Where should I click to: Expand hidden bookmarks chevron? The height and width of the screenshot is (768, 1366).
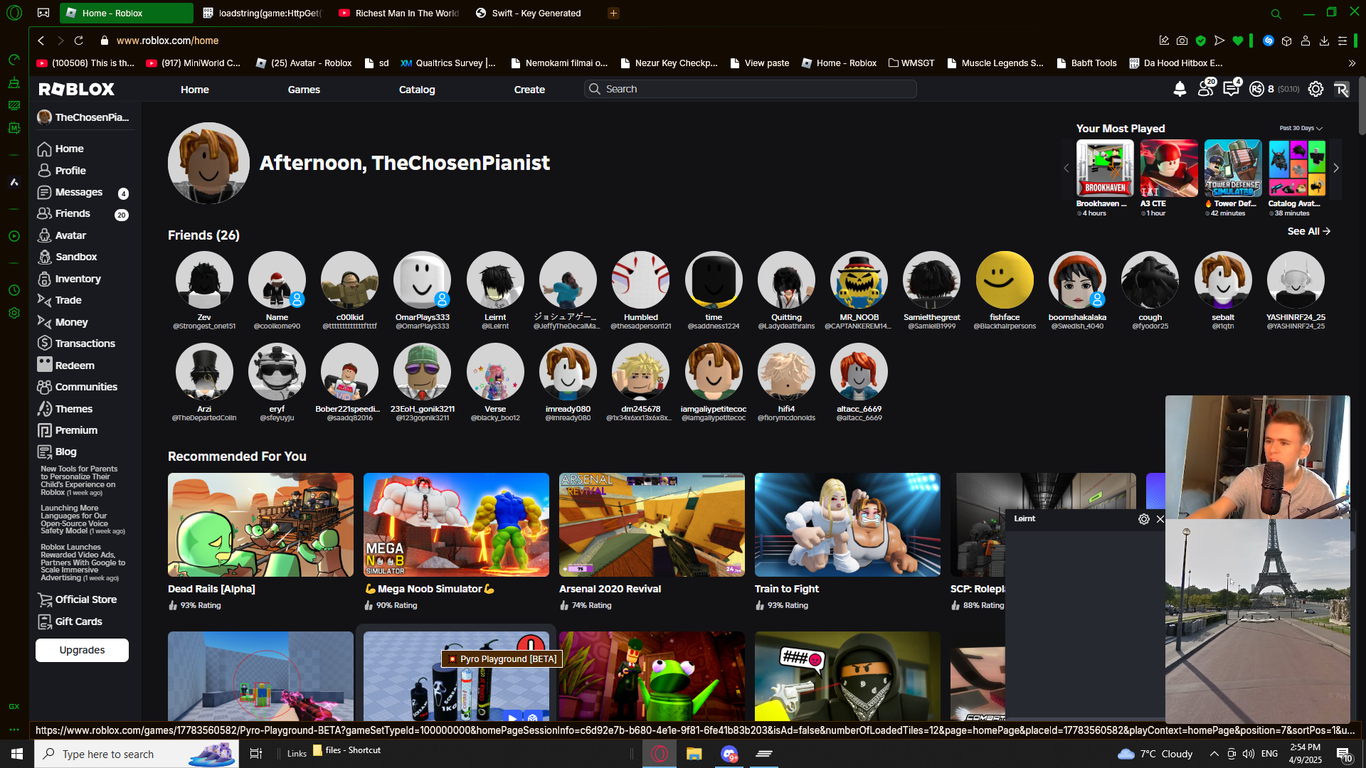pos(1352,63)
